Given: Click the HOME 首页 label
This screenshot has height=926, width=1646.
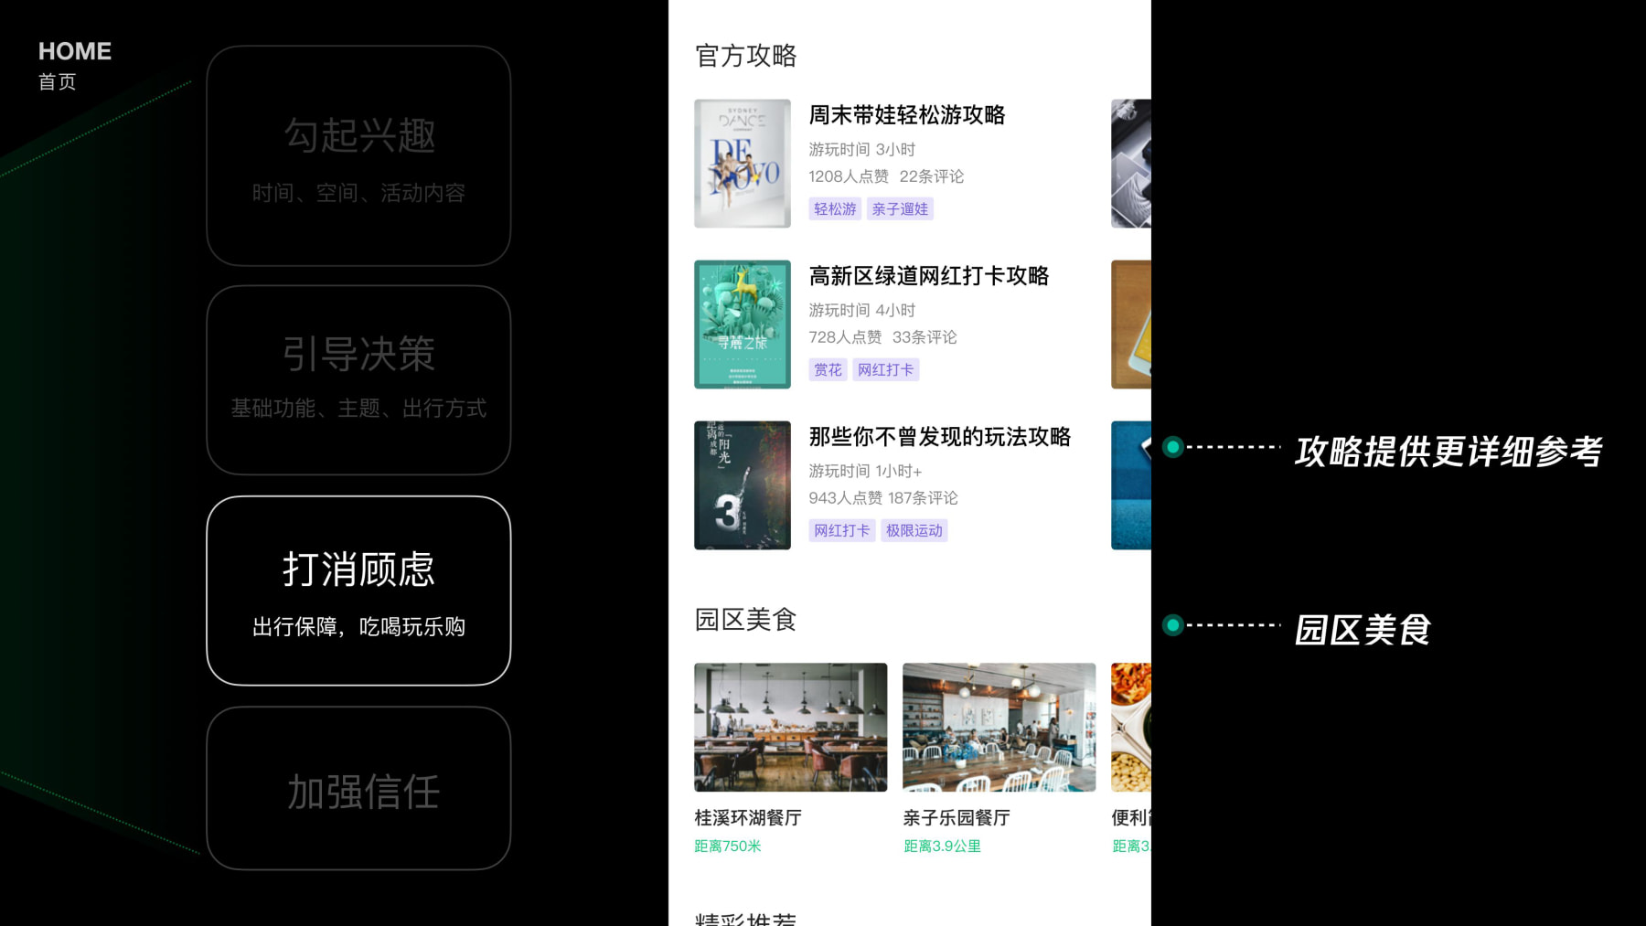Looking at the screenshot, I should coord(75,62).
